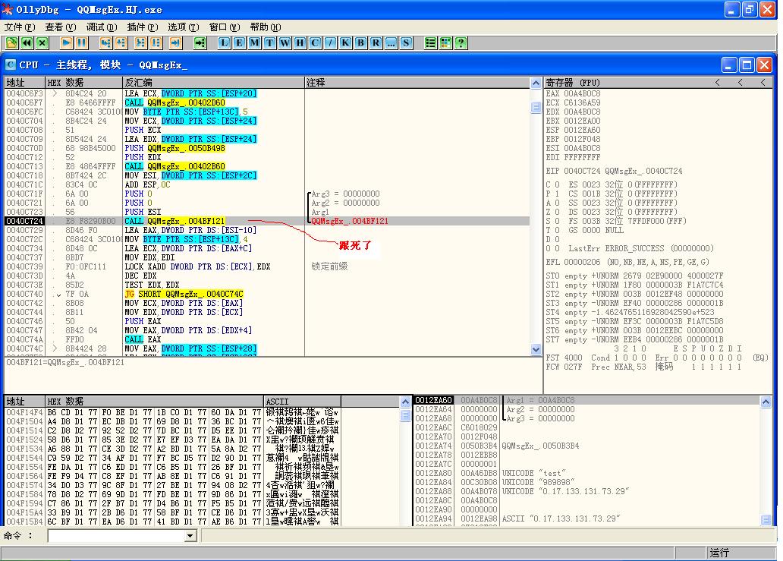Click the disassembly HEX 数据 column header
Viewport: 783px width, 561px height.
click(84, 83)
